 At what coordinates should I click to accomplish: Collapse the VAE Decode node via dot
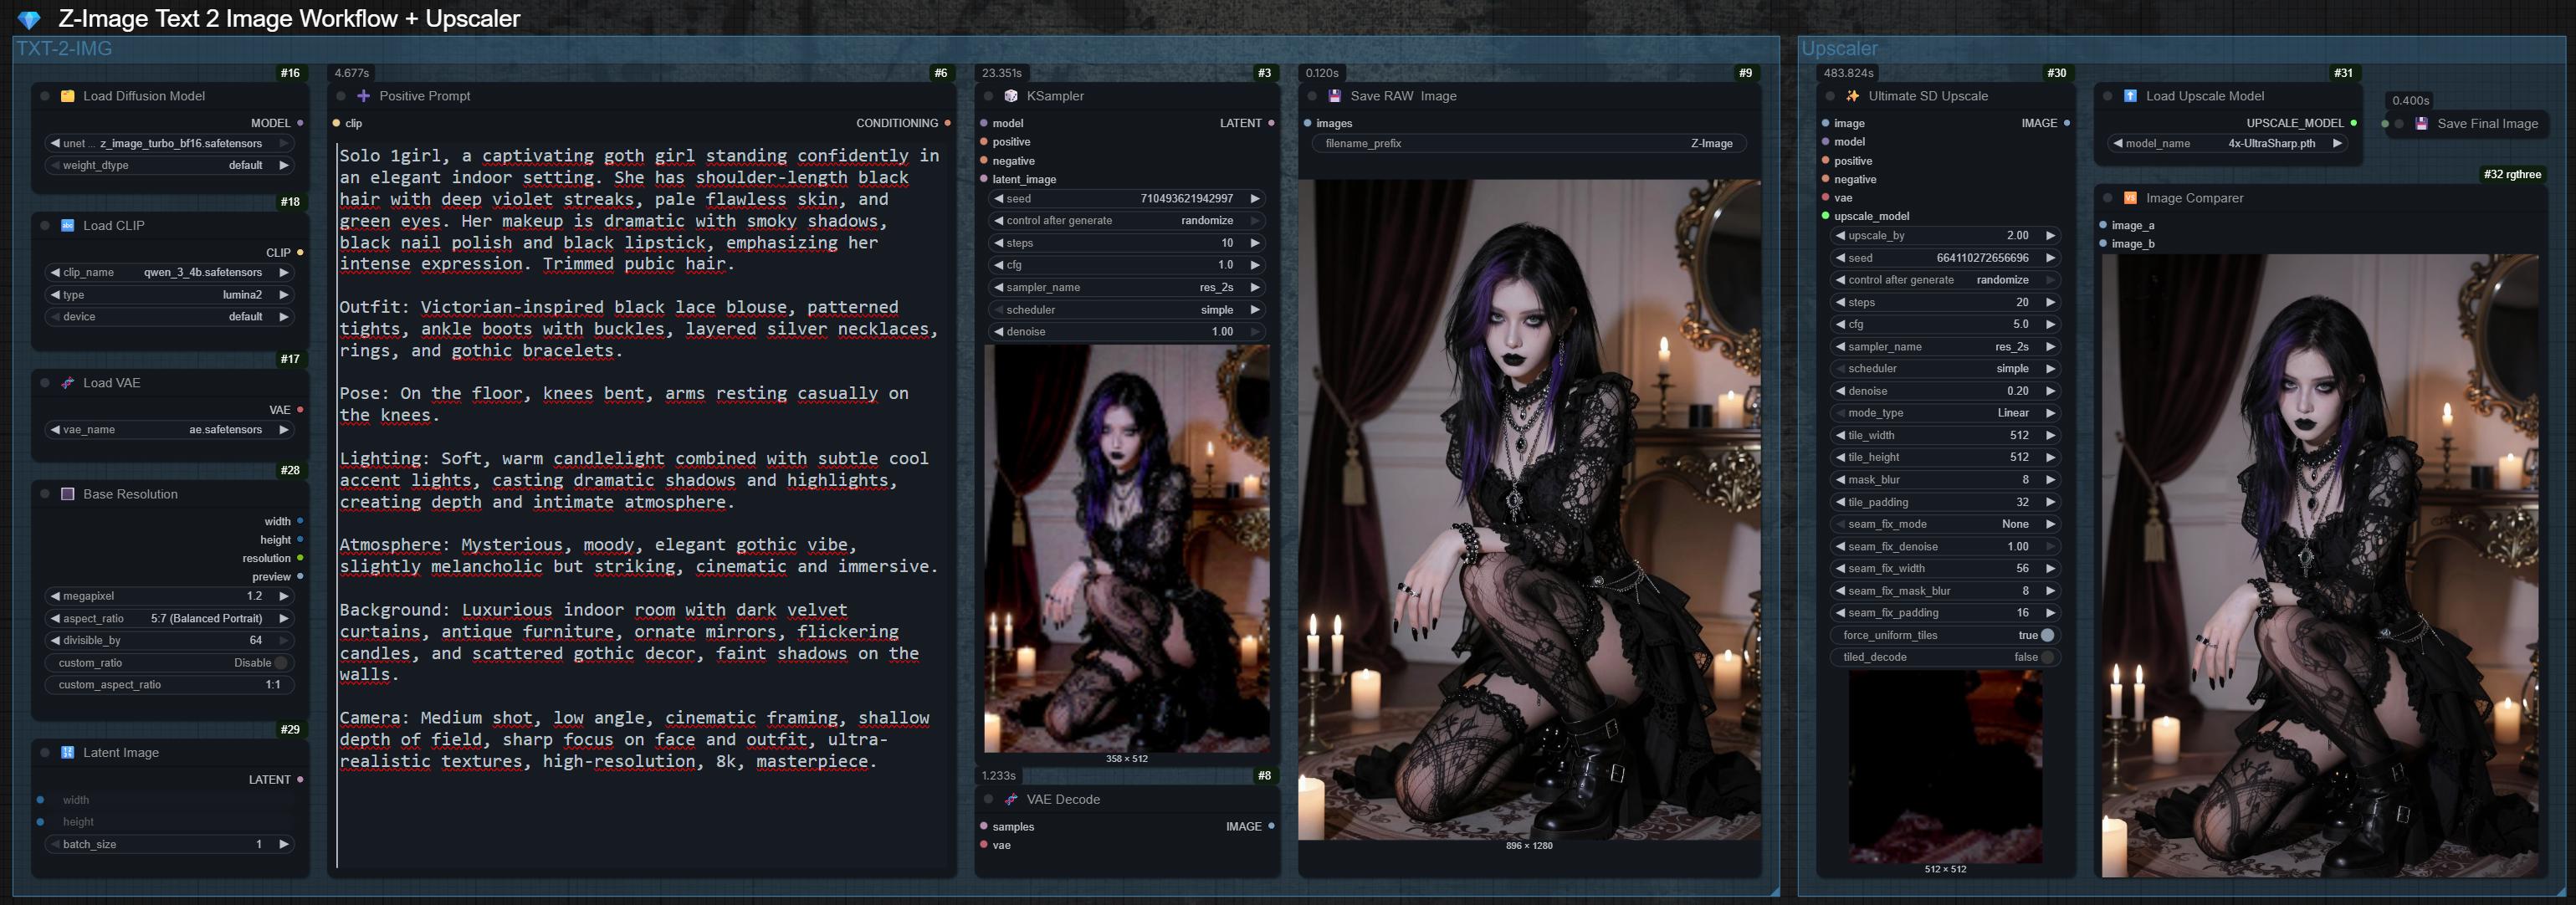[x=988, y=799]
